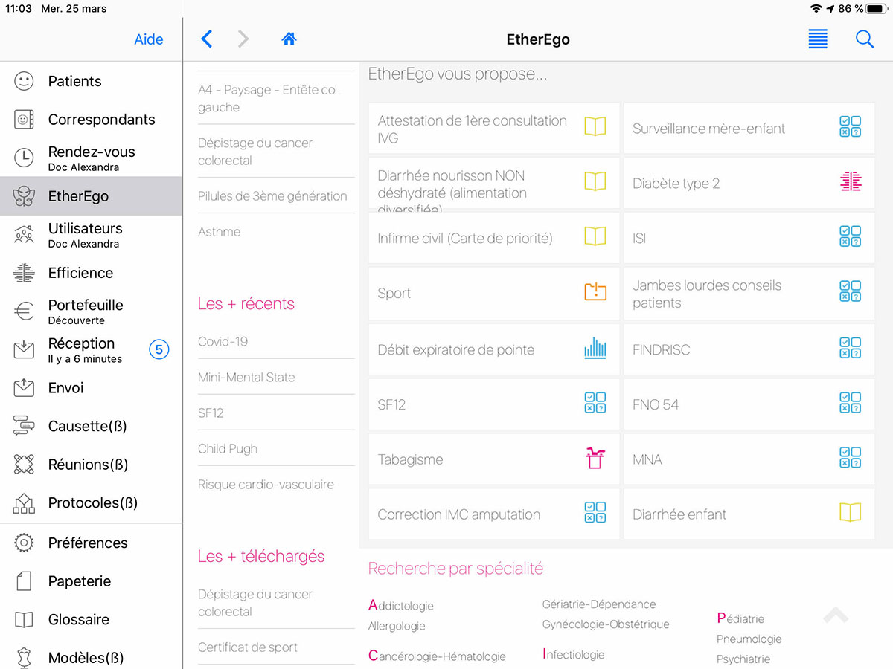The image size is (893, 669).
Task: Open the Surveillance mère-enfant questionnaire
Action: click(x=749, y=129)
